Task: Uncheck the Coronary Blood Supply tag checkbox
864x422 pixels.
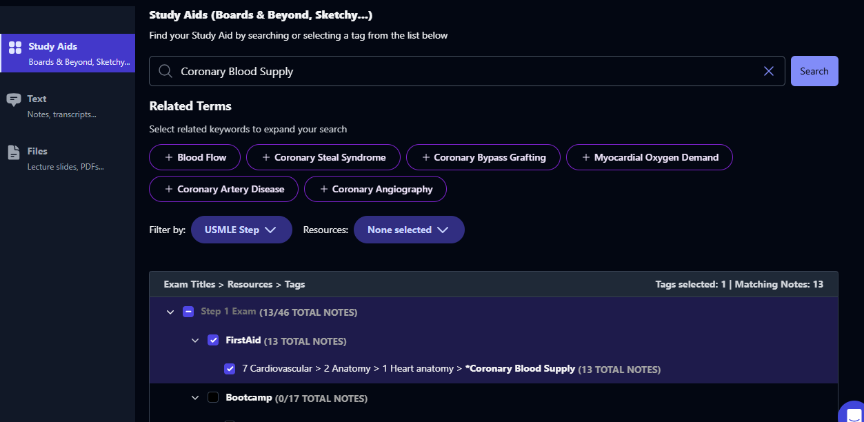Action: [230, 369]
